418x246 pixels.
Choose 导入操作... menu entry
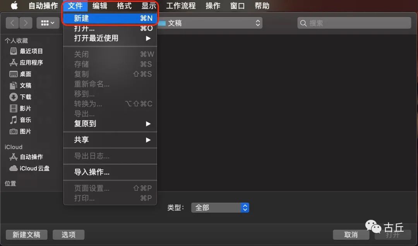tap(110, 172)
